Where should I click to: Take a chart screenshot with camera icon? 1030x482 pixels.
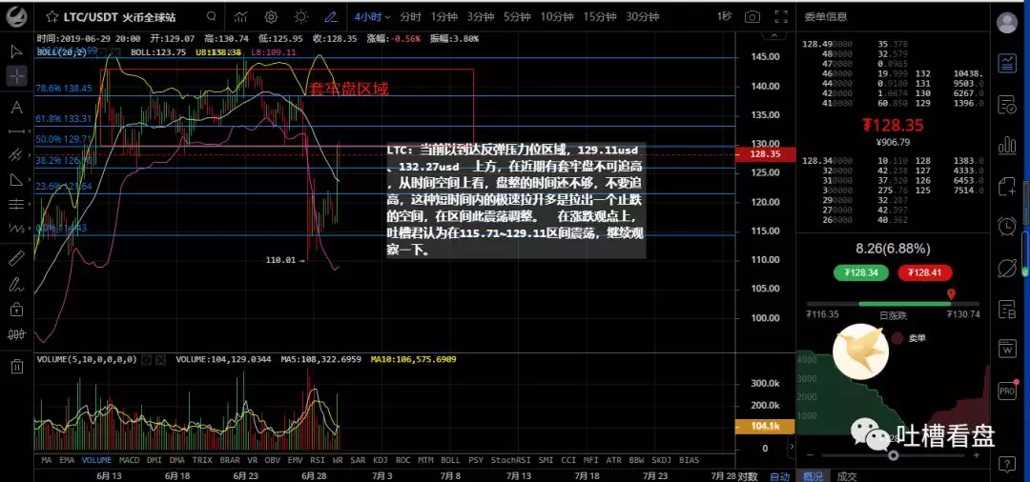point(752,16)
